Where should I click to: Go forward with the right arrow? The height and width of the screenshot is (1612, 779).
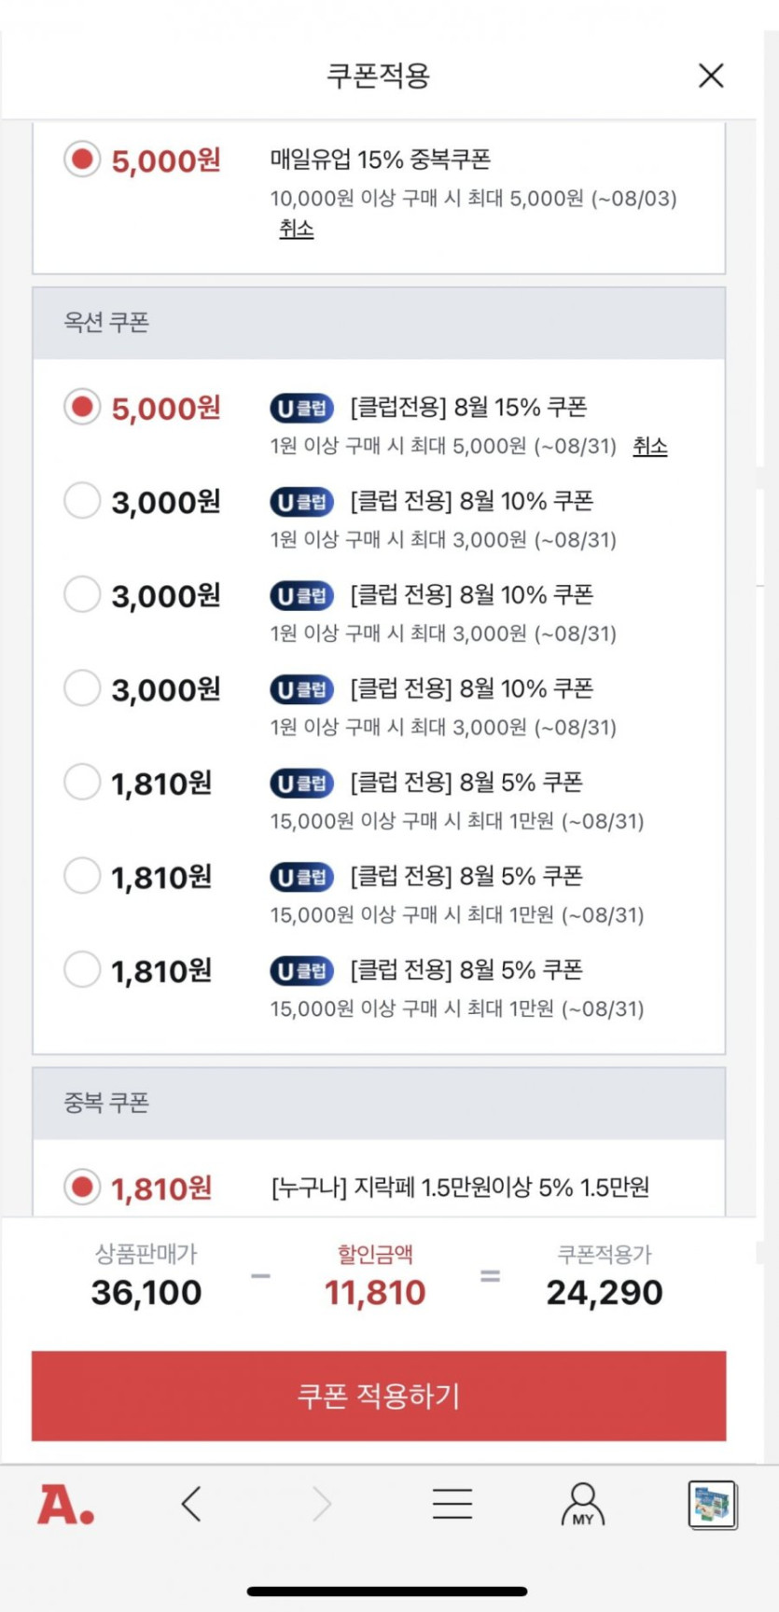pos(322,1504)
